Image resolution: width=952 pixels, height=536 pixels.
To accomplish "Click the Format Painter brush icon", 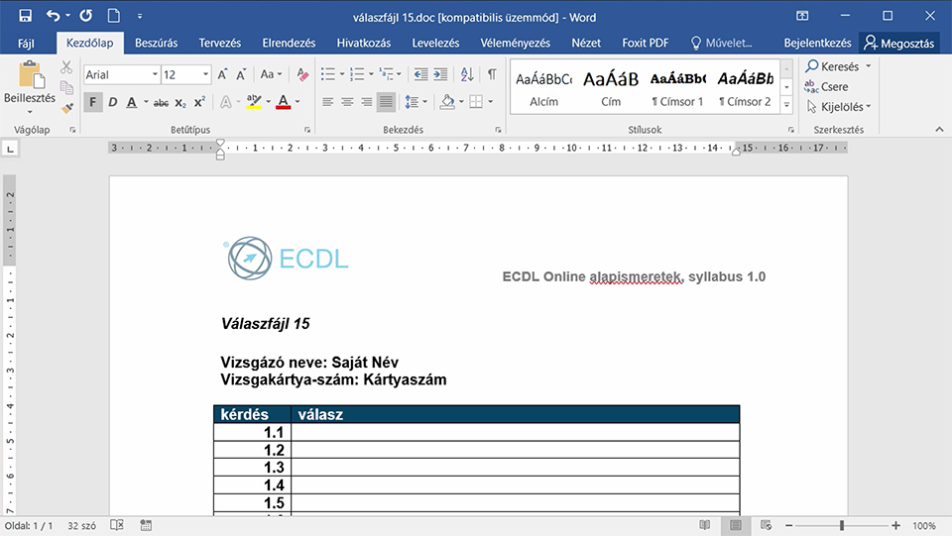I will (x=66, y=108).
